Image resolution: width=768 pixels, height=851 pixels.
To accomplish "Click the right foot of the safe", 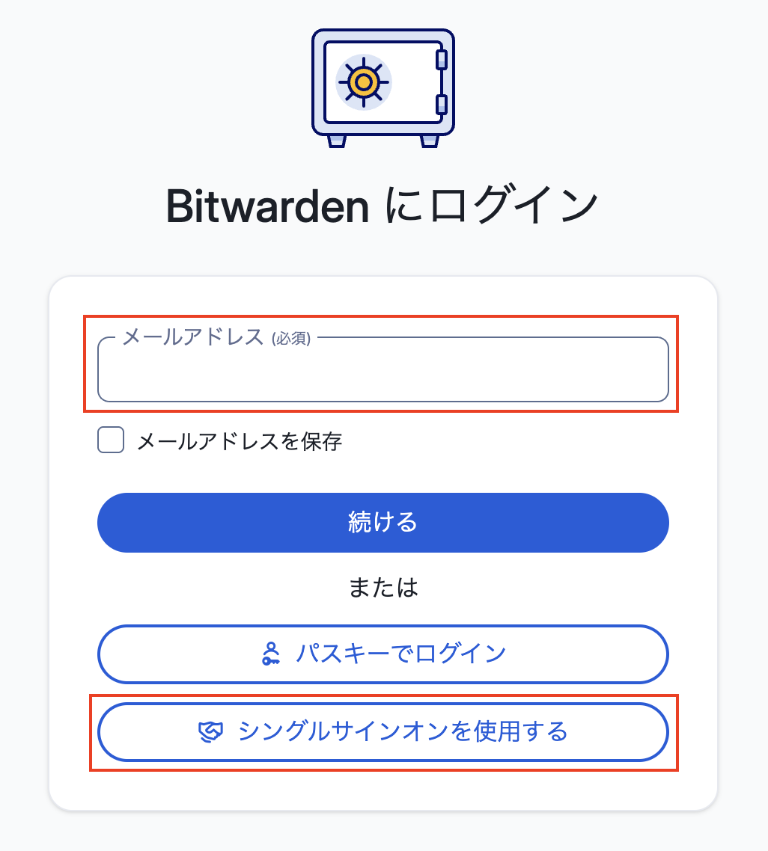I will (429, 141).
